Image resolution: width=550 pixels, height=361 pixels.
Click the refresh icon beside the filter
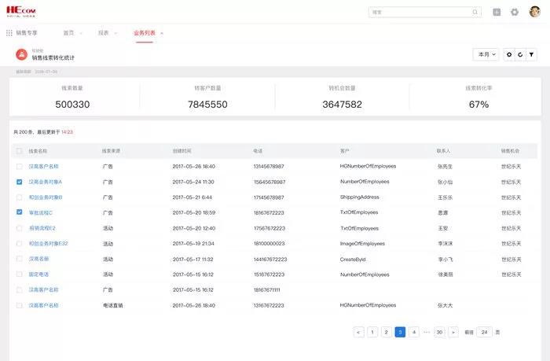click(x=520, y=55)
